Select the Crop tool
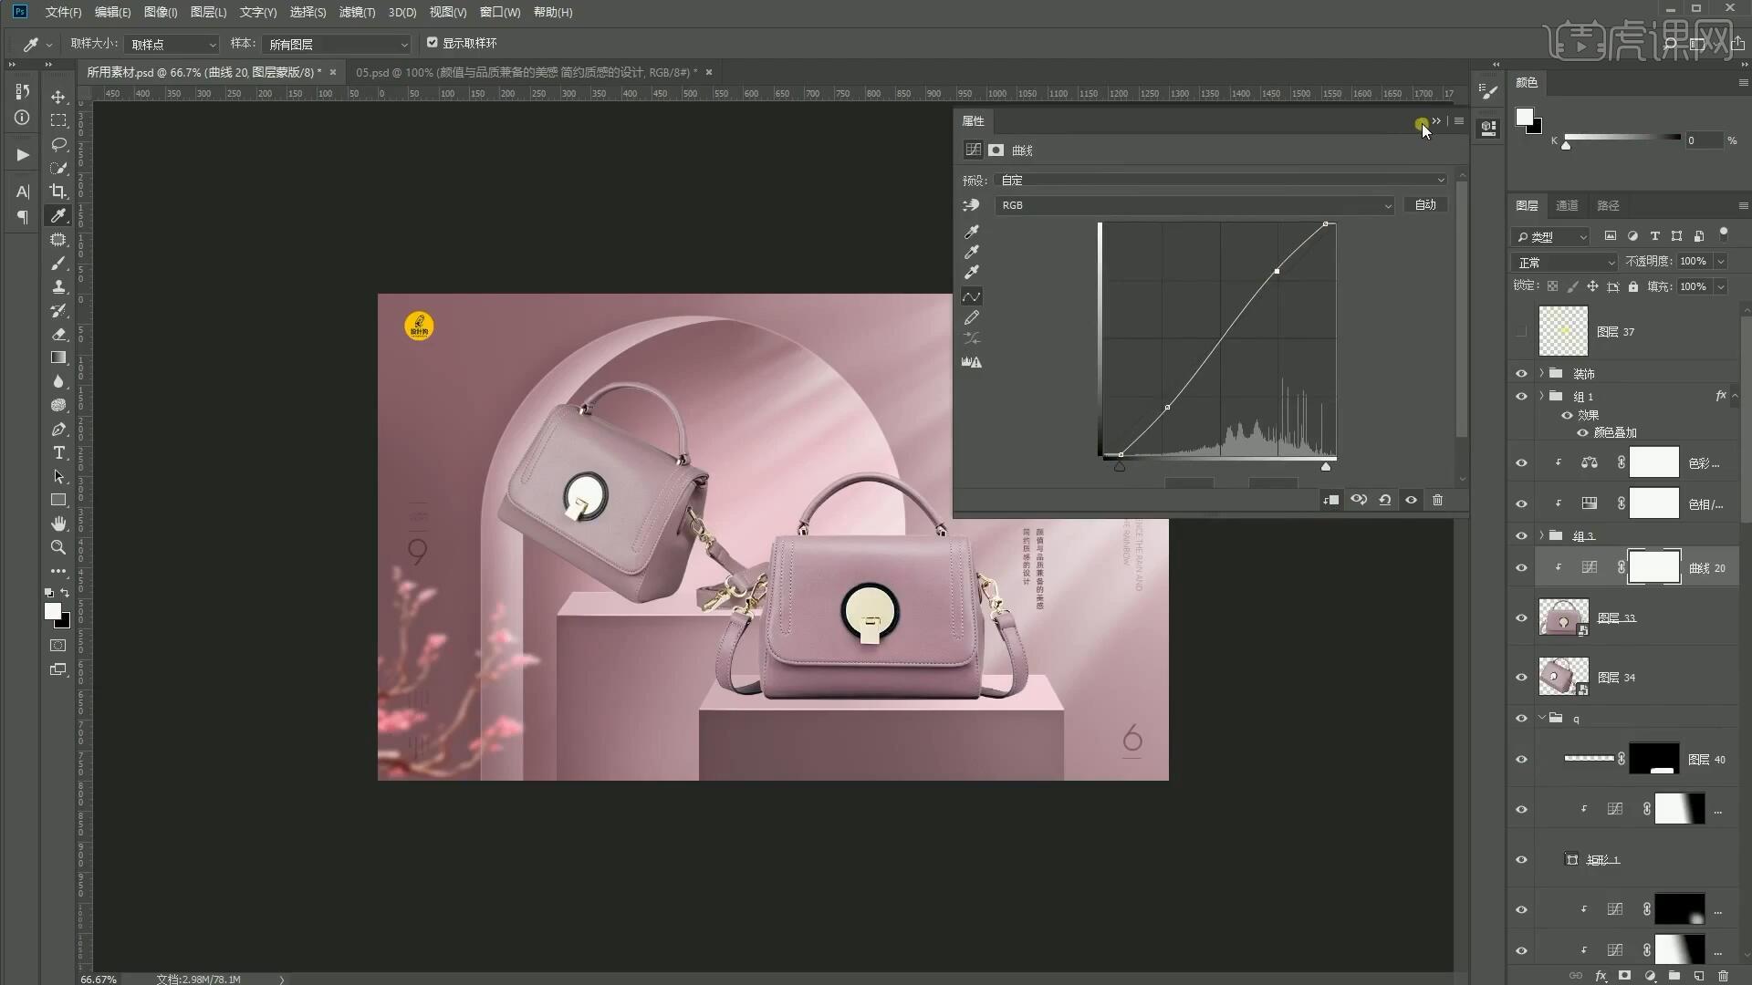The height and width of the screenshot is (985, 1752). click(x=58, y=192)
